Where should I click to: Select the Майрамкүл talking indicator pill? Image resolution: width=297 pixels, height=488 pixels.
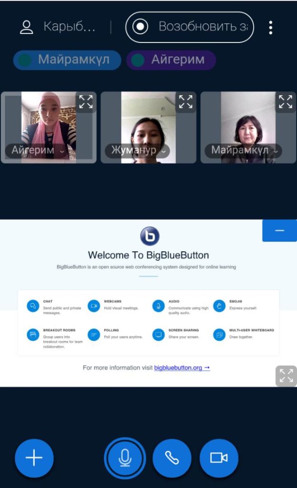[67, 60]
